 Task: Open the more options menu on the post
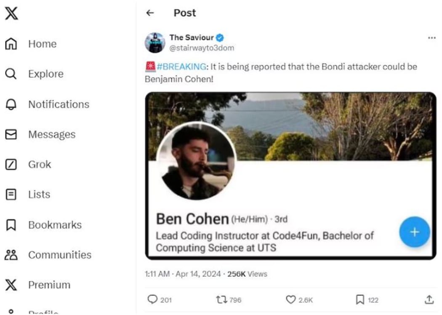click(x=432, y=37)
